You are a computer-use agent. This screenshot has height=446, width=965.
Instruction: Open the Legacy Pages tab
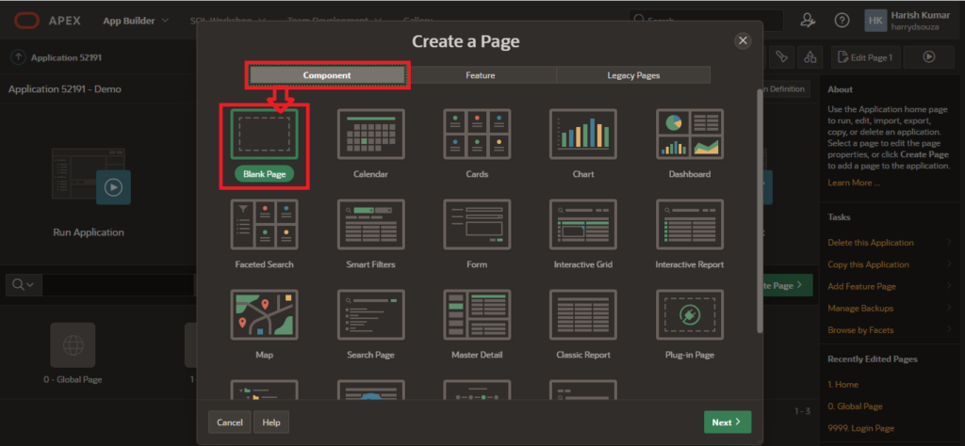[632, 75]
